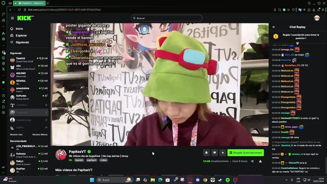
Task: Open recommended channel LOS_PIBESDELP
Action: point(29,147)
